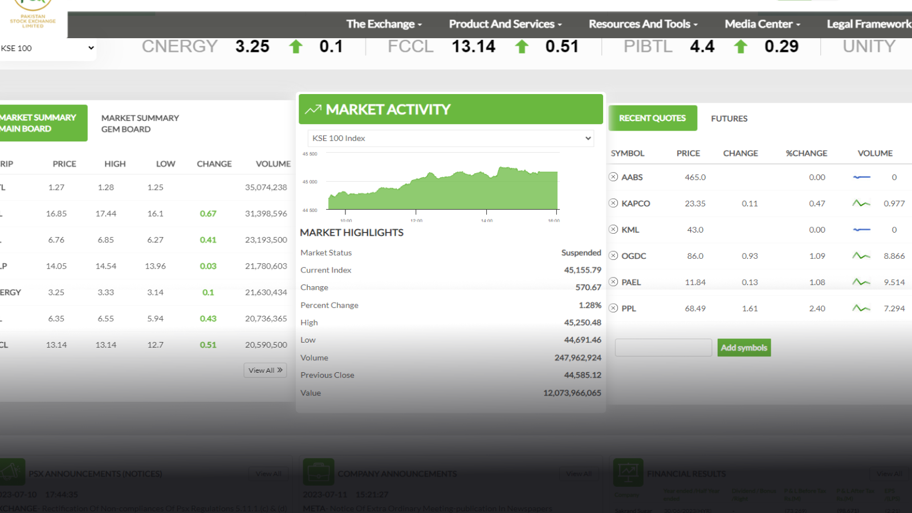Viewport: 912px width, 513px height.
Task: Switch to Market Summary Main Board tab
Action: (x=43, y=123)
